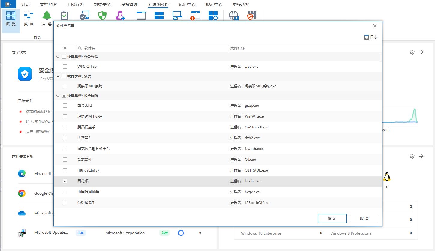
Task: Collapse the 测试 software type group
Action: [58, 76]
